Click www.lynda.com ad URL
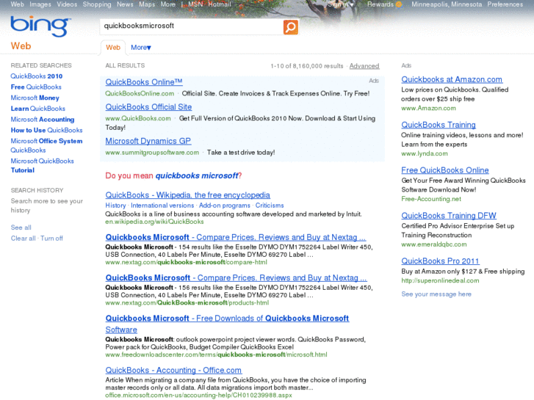This screenshot has height=400, width=534. (x=425, y=153)
